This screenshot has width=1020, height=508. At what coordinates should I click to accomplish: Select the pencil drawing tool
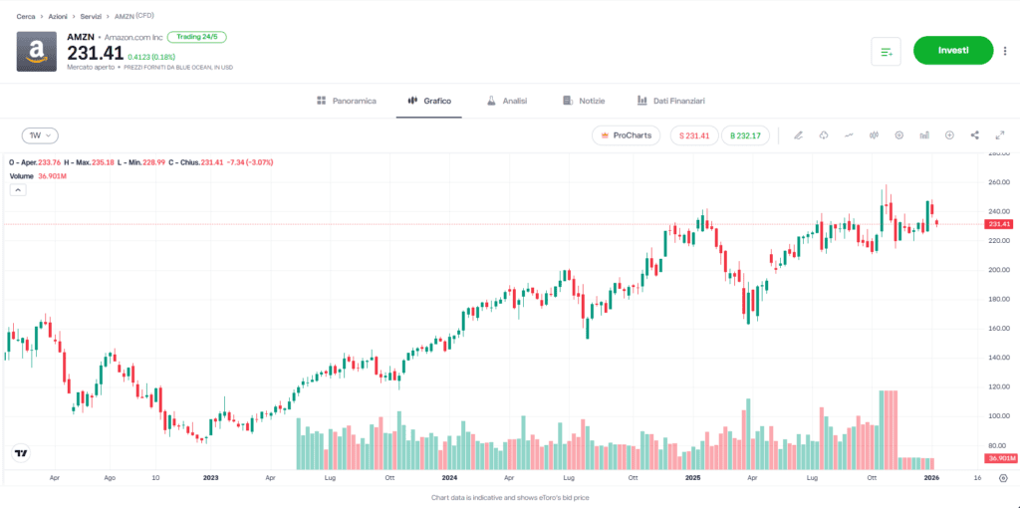click(798, 135)
